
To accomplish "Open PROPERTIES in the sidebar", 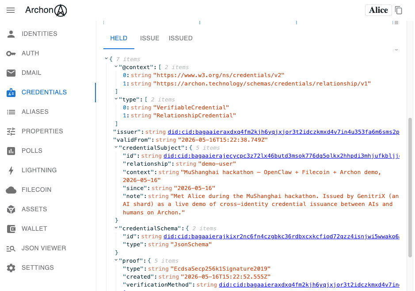I will tap(42, 131).
